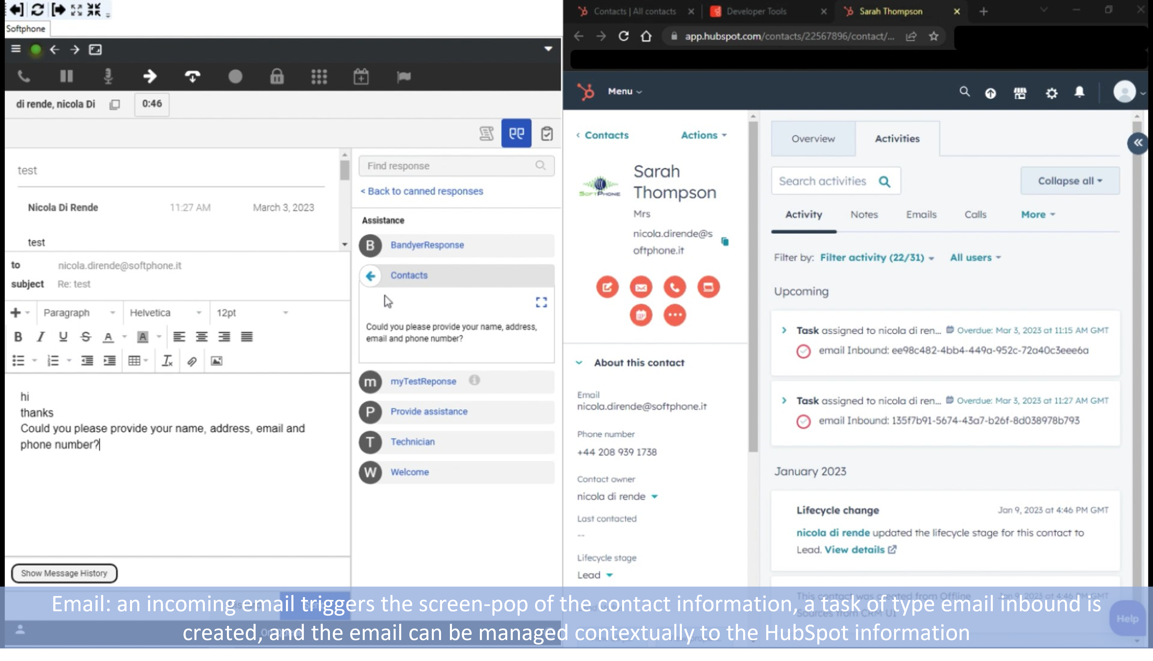This screenshot has height=661, width=1153.
Task: Mute the softphone microphone
Action: 108,76
